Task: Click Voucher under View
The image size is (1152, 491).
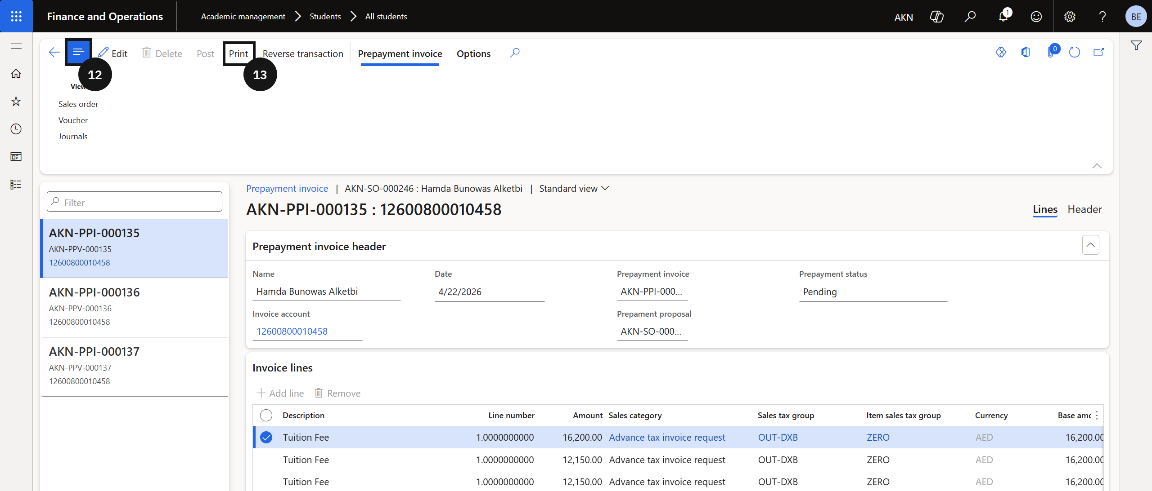Action: [x=73, y=120]
